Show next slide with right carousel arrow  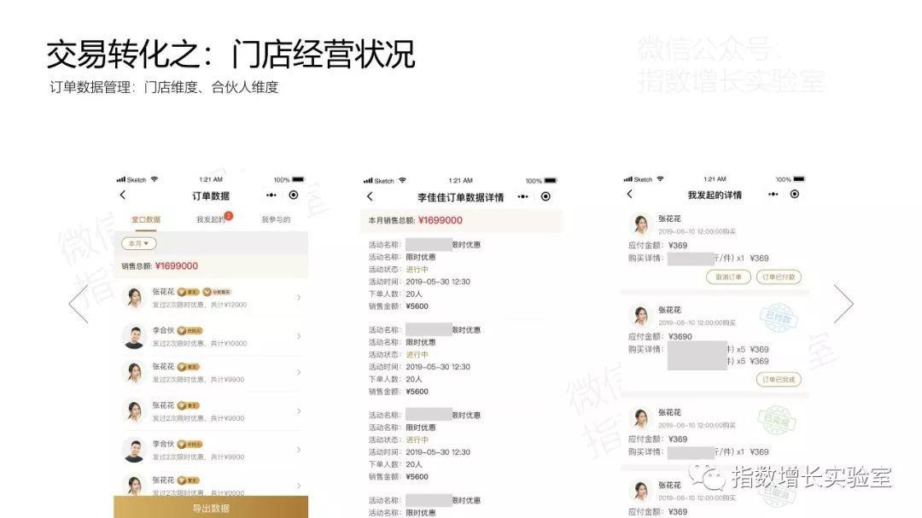coord(843,304)
